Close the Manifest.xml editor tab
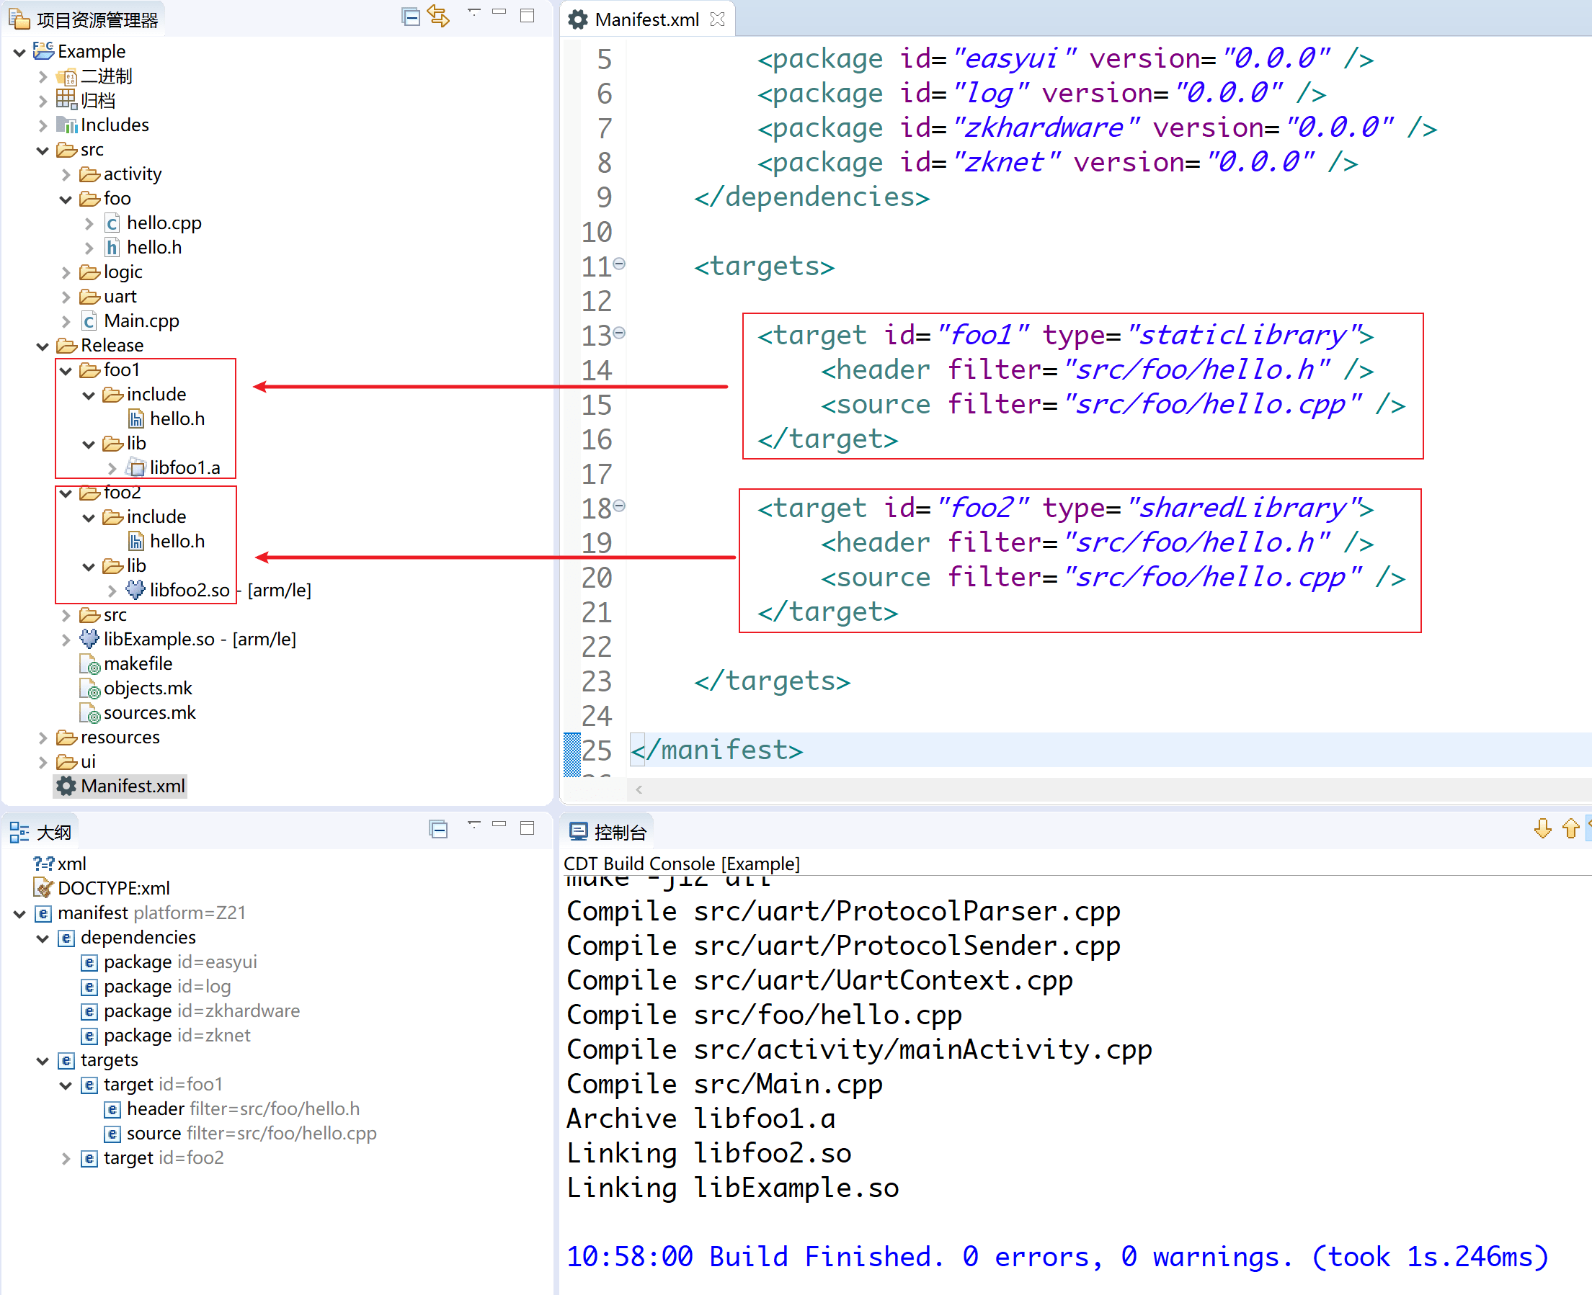 click(x=717, y=19)
